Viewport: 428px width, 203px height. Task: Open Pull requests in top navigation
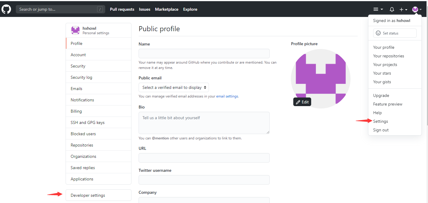coord(122,9)
